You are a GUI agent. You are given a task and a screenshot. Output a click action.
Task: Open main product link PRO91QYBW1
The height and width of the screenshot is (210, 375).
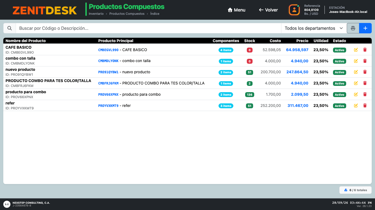click(x=108, y=72)
